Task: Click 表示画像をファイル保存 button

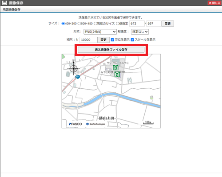Action: pyautogui.click(x=111, y=50)
